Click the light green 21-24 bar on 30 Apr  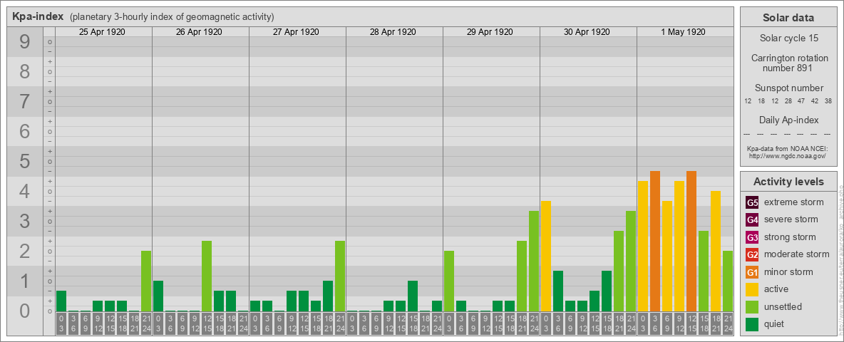click(631, 261)
